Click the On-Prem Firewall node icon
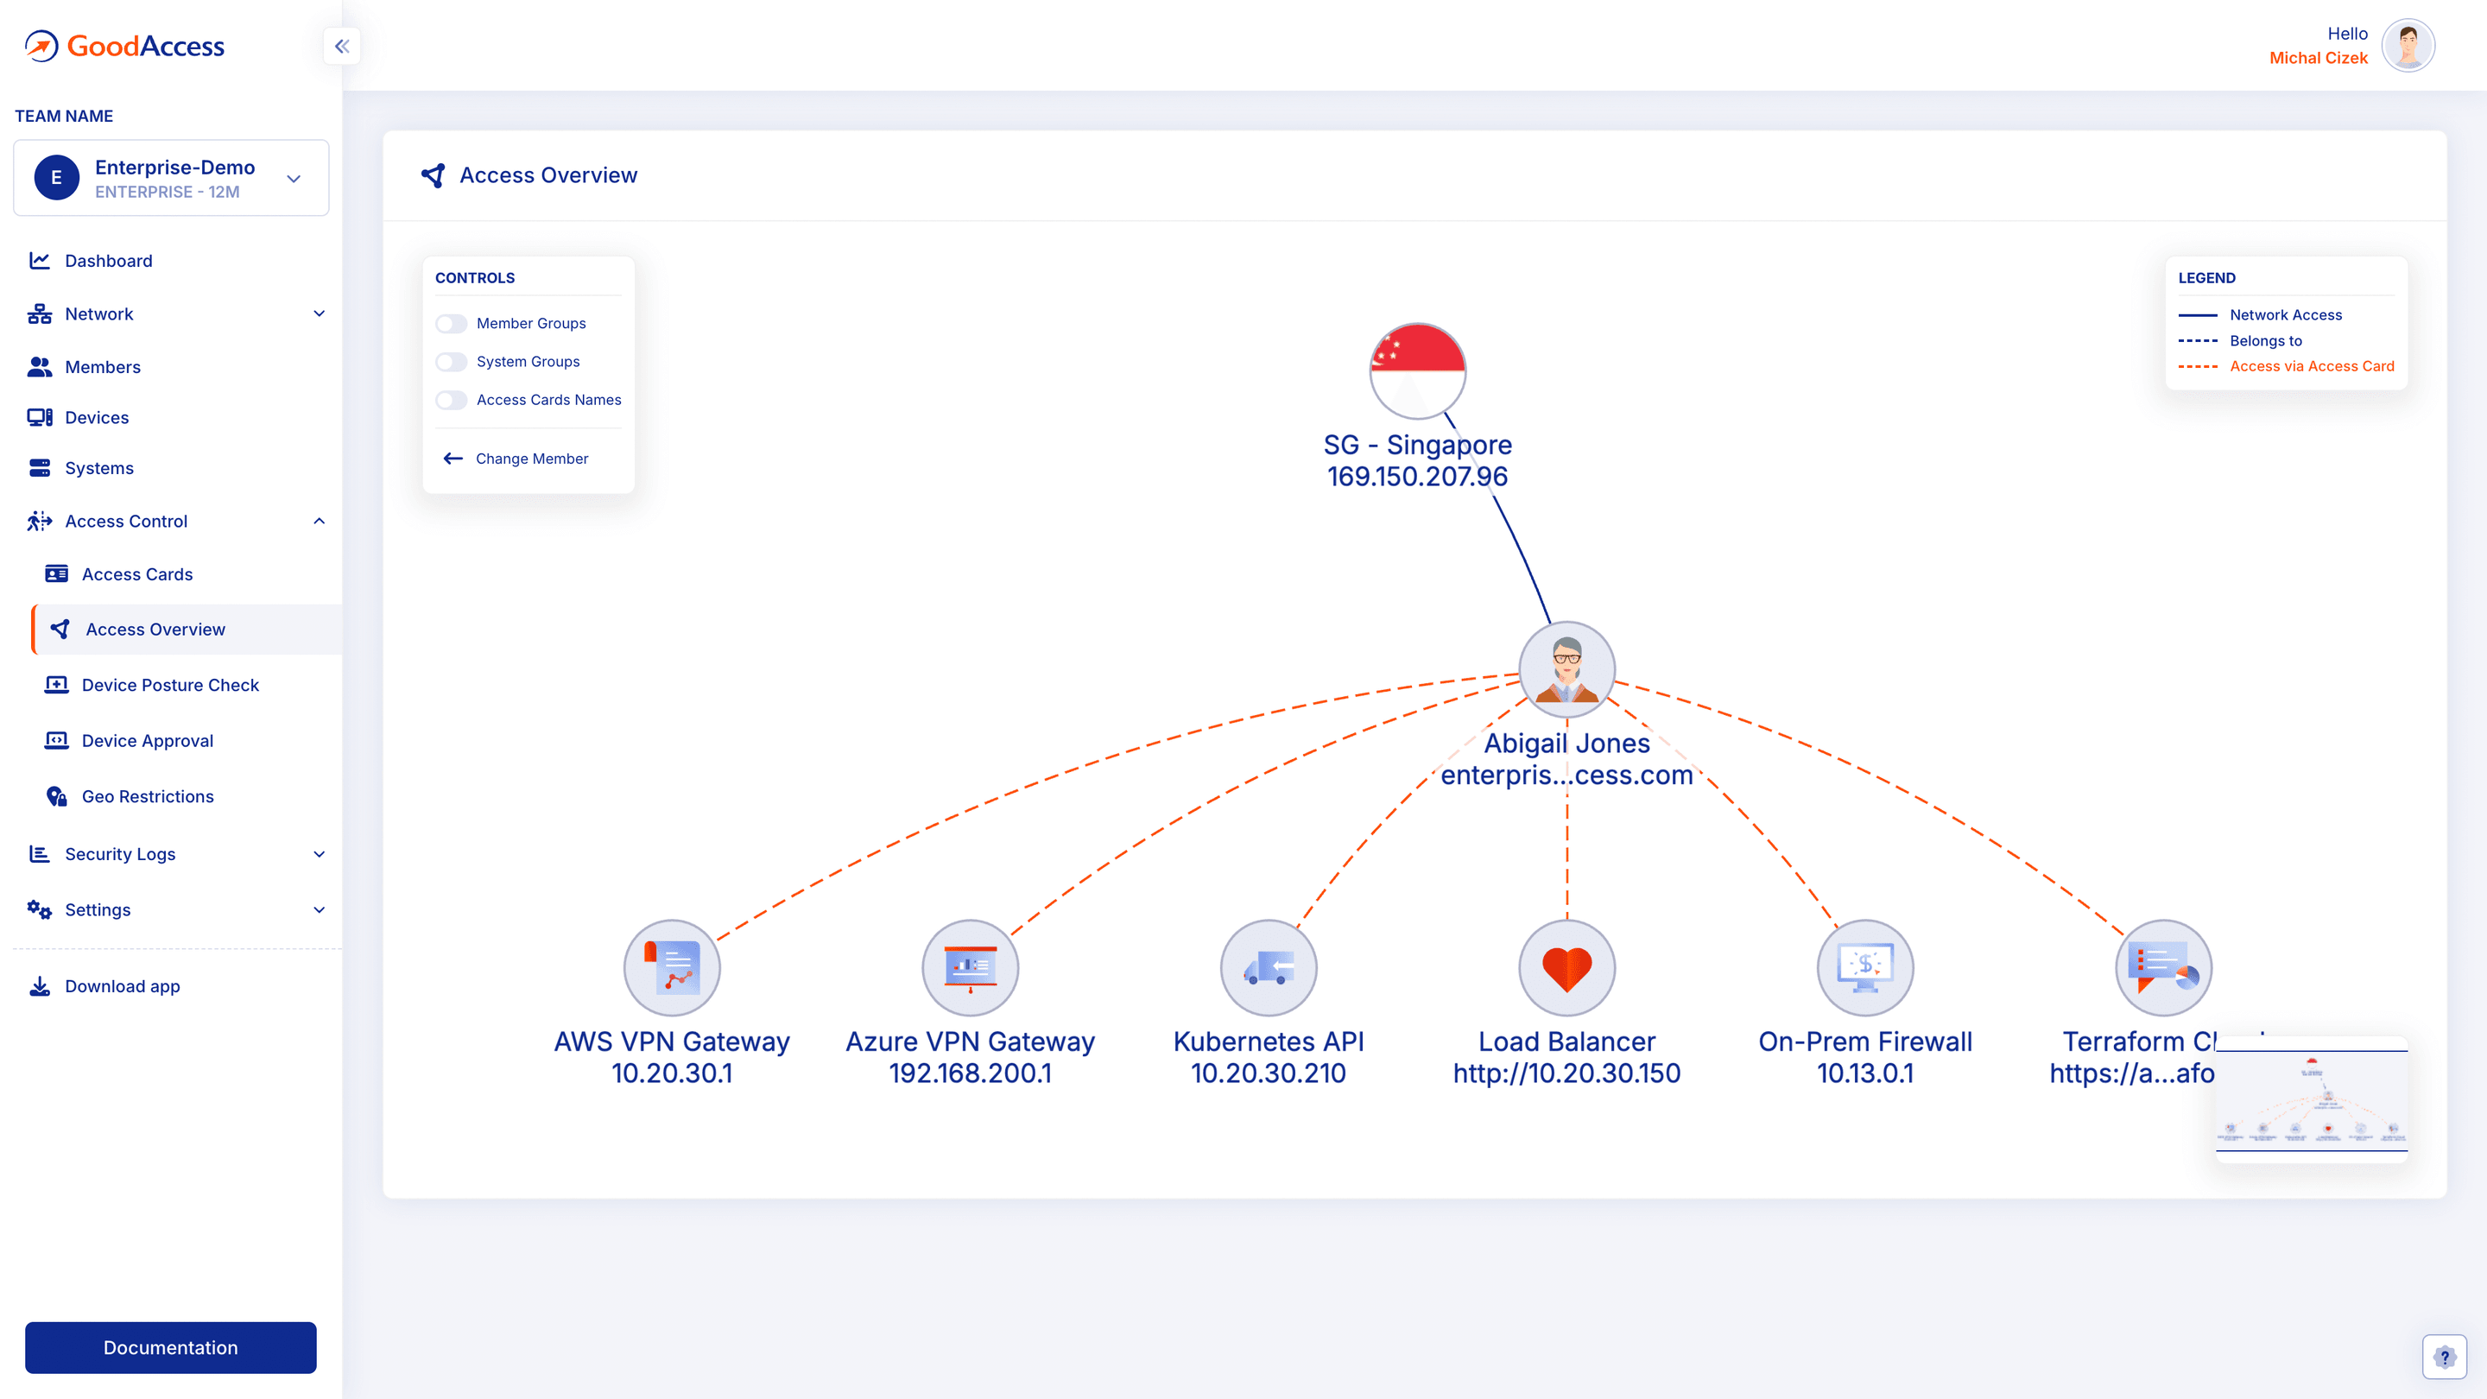The width and height of the screenshot is (2487, 1399). point(1865,967)
